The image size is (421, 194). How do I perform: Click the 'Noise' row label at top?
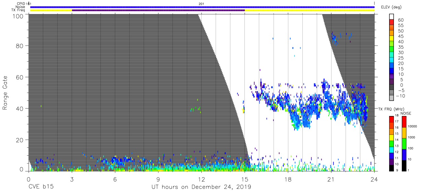coord(20,7)
